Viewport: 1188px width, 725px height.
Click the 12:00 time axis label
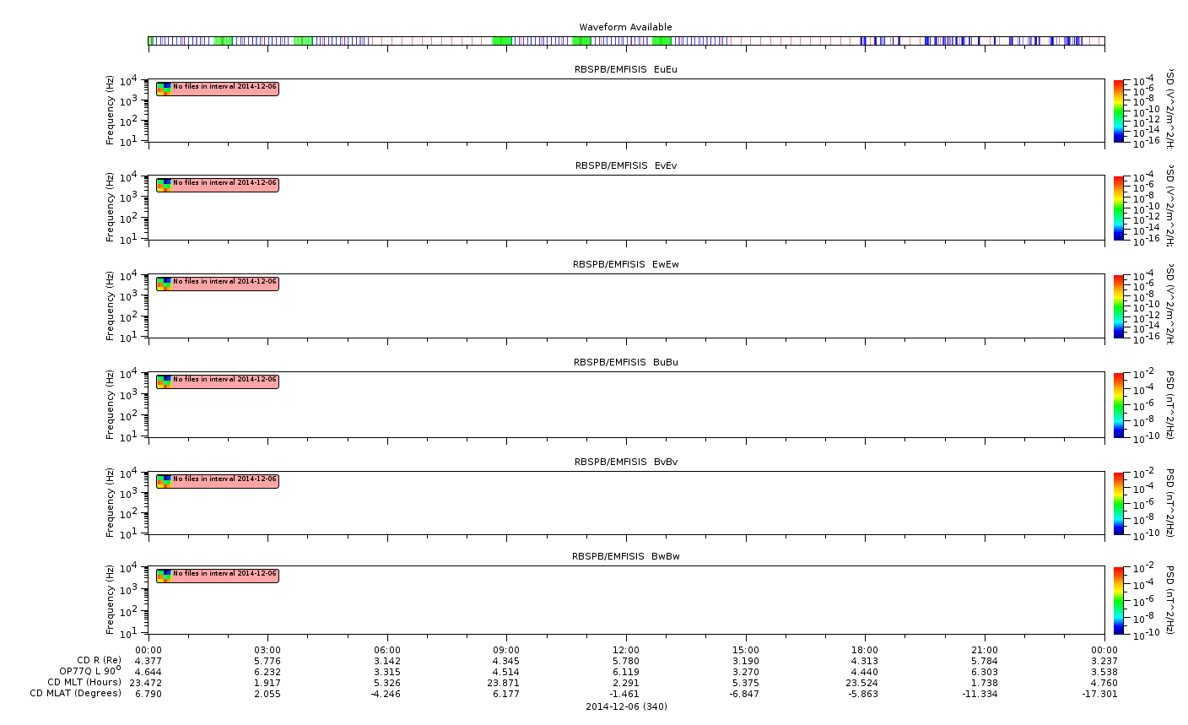626,650
